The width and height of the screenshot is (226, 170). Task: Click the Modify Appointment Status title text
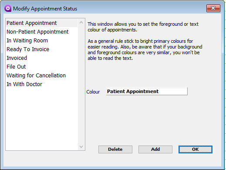click(45, 9)
